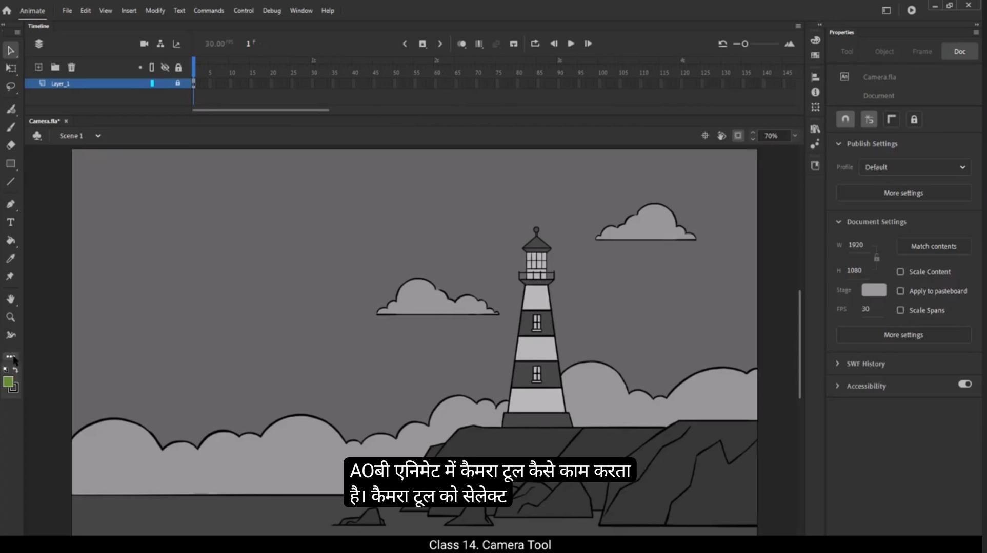Expand the Accessibility section
The height and width of the screenshot is (553, 987).
838,386
